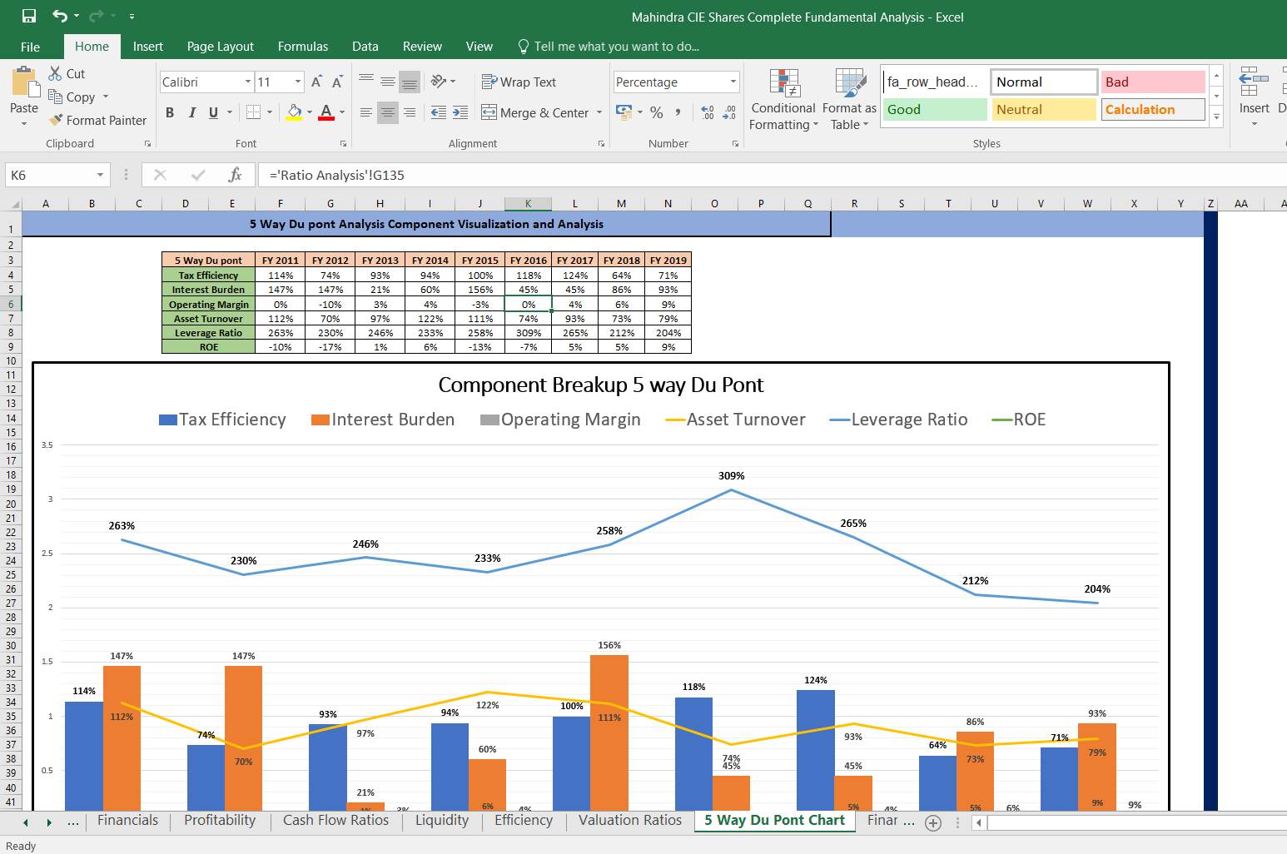1287x854 pixels.
Task: Click the Orientation text angle icon
Action: [439, 81]
